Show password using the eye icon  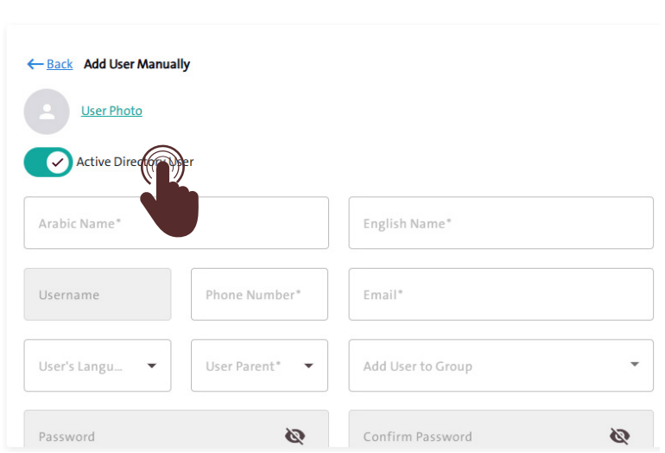click(295, 437)
